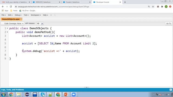Expand the Code Coverage: None dropdown
173x97 pixels.
(12, 23)
